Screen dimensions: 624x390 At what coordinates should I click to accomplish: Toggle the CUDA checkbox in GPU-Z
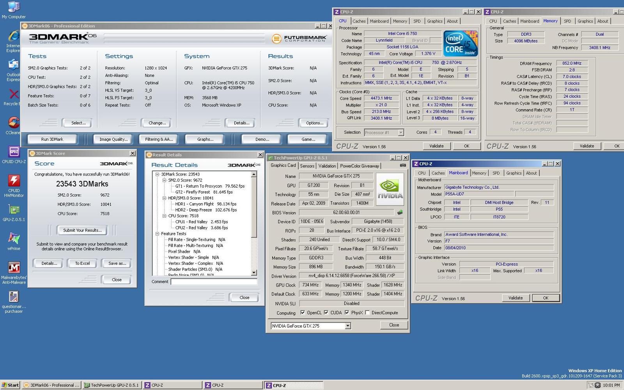pos(326,313)
